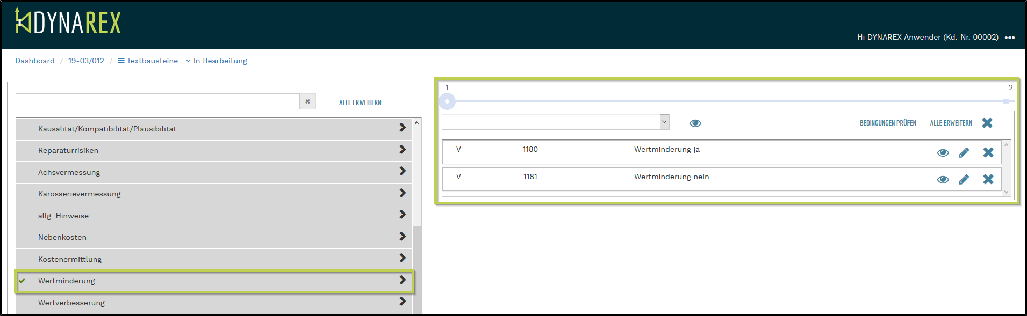Open the In Bearbeitung status menu
The width and height of the screenshot is (1027, 316).
click(217, 61)
